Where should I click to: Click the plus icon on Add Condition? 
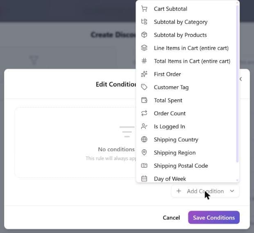coord(179,191)
